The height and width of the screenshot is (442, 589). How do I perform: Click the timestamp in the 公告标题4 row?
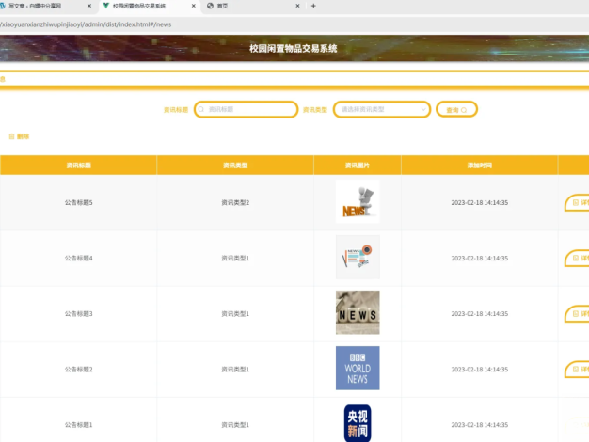coord(479,258)
